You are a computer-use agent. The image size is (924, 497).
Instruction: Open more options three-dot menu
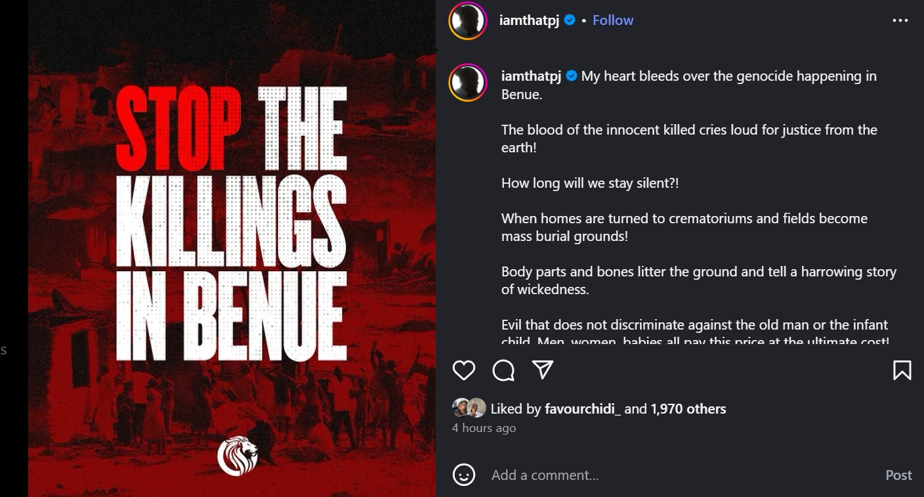tap(900, 20)
